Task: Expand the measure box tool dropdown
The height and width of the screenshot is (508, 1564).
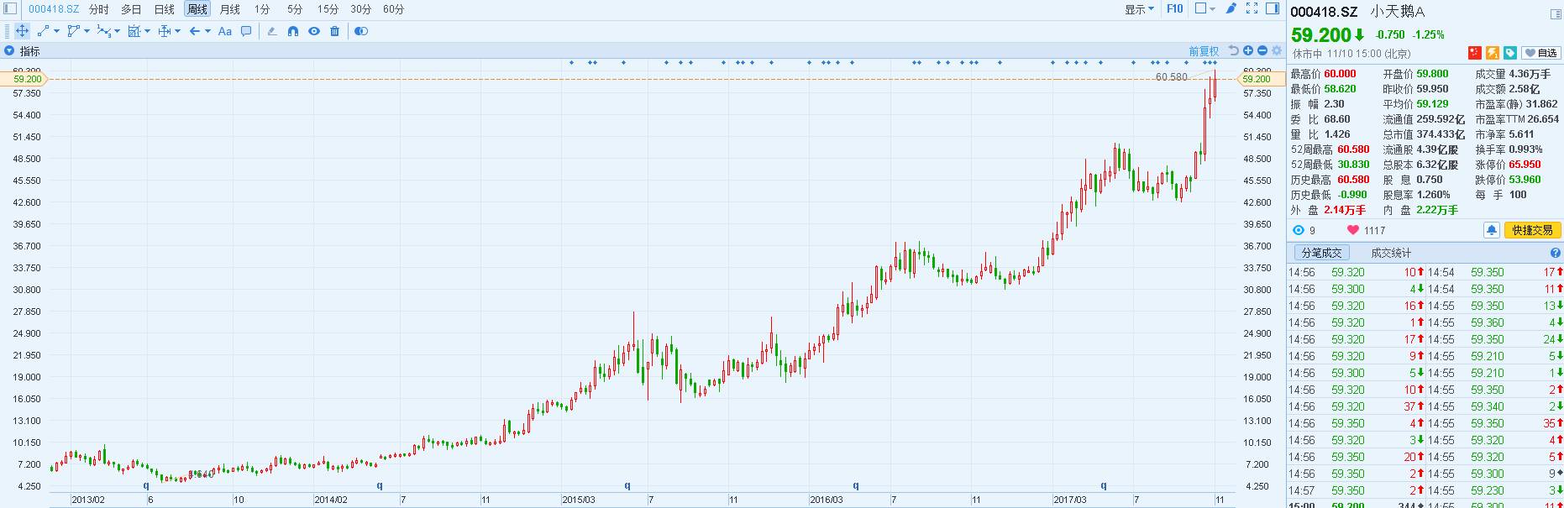Action: click(x=148, y=31)
